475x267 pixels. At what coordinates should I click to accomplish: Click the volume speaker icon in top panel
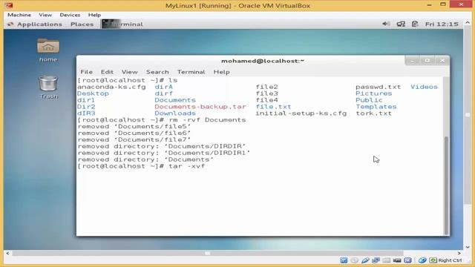pyautogui.click(x=386, y=24)
